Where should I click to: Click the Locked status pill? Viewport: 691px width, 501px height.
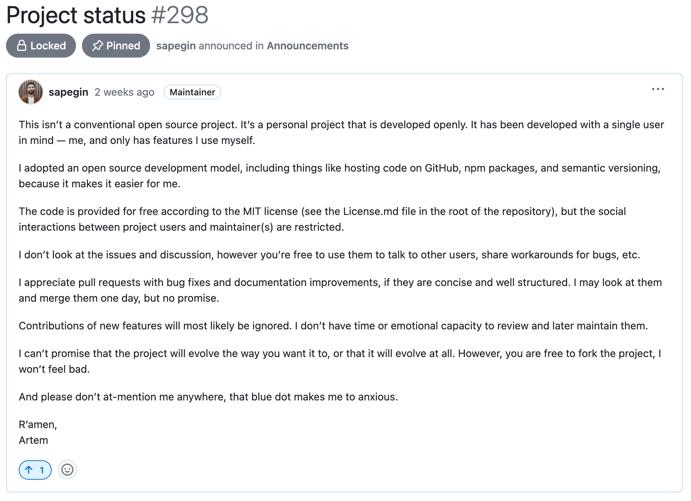(x=40, y=45)
